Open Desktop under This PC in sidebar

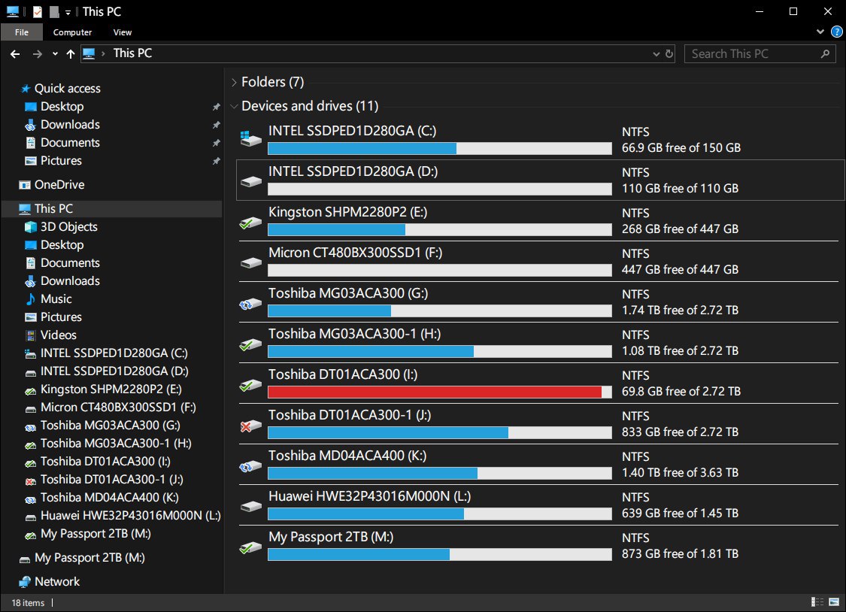coord(62,245)
